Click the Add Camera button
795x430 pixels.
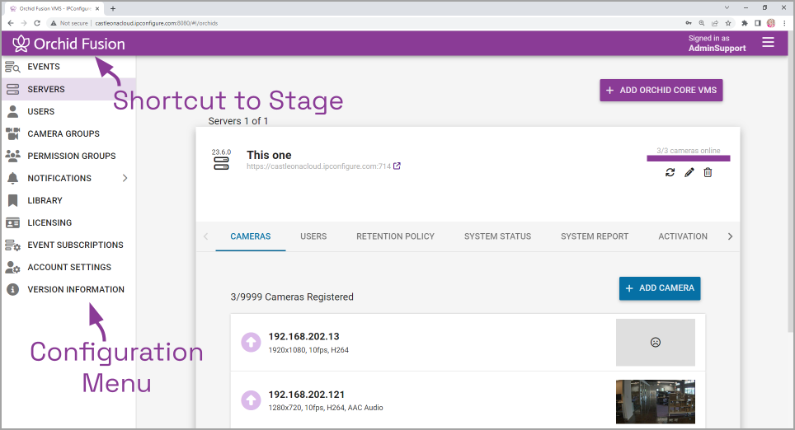click(660, 288)
